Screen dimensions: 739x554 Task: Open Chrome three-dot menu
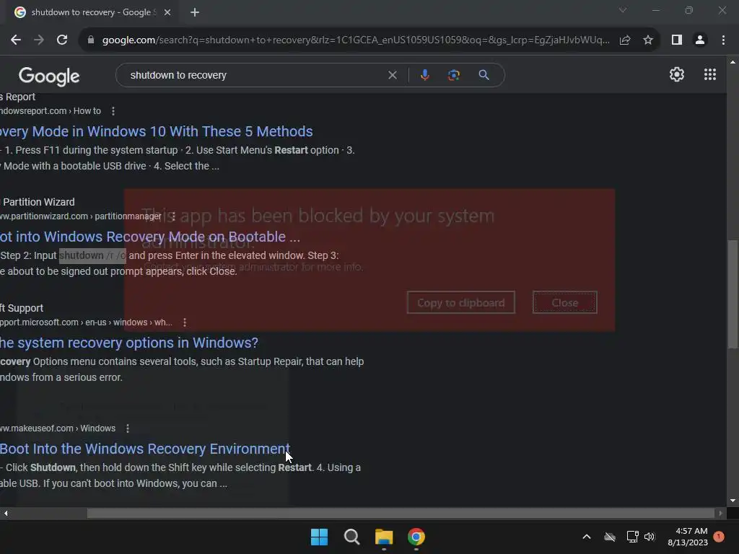point(723,40)
